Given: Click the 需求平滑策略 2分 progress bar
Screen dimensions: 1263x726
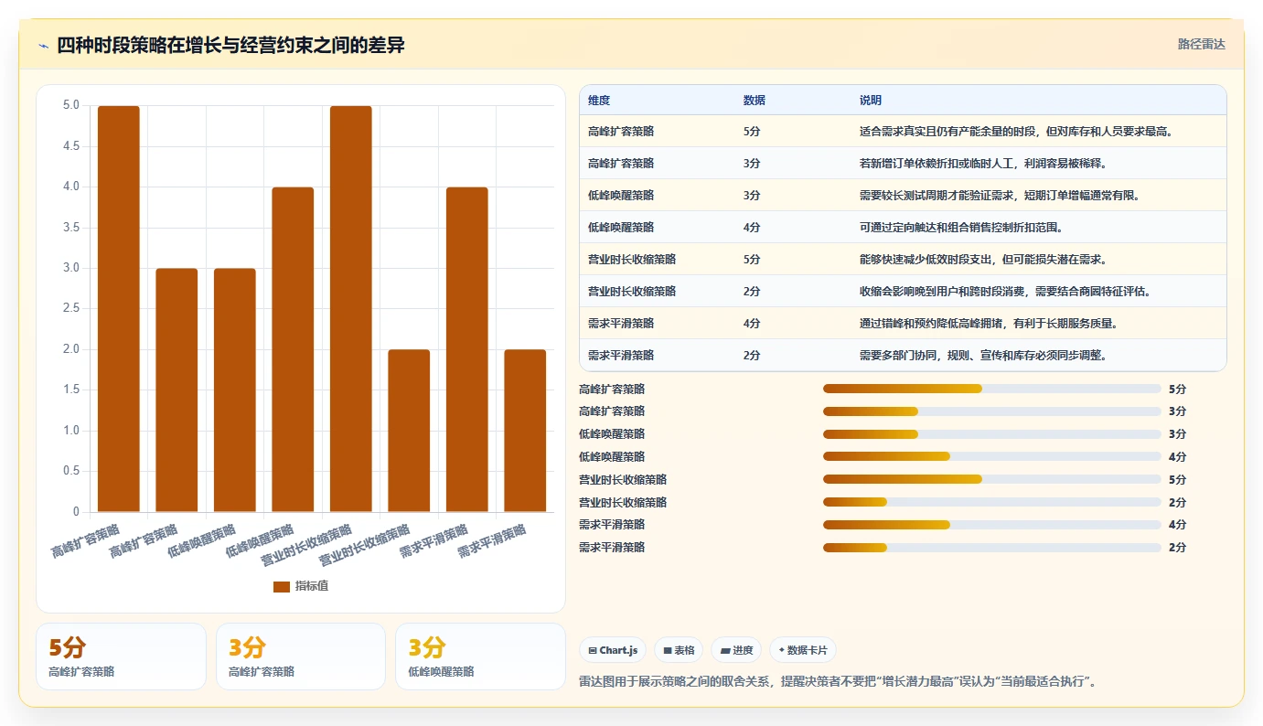Looking at the screenshot, I should point(992,548).
